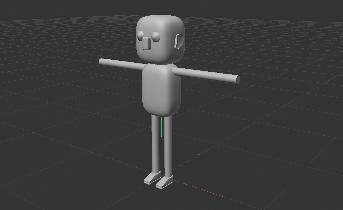Click the blue Z axis arrow tip
The image size is (343, 210).
click(199, 155)
